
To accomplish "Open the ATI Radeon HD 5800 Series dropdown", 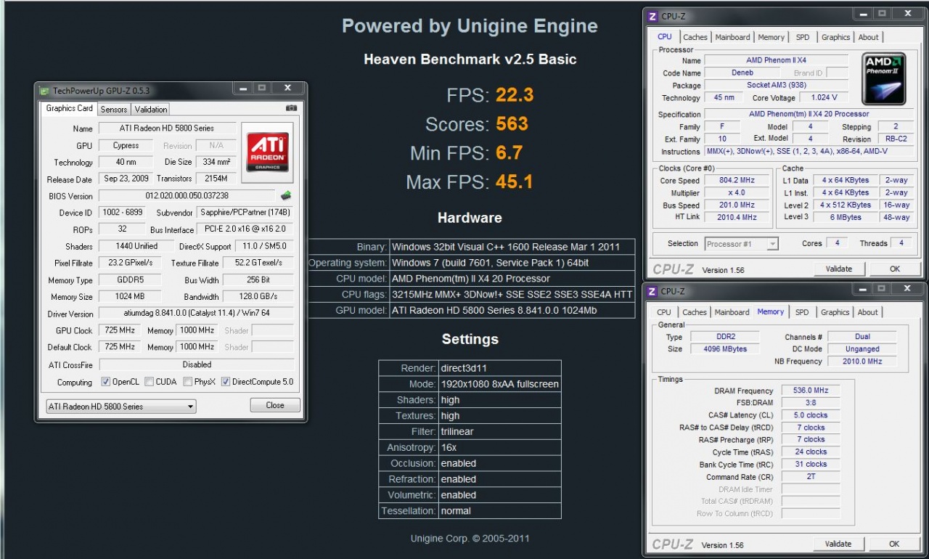I will coord(120,407).
